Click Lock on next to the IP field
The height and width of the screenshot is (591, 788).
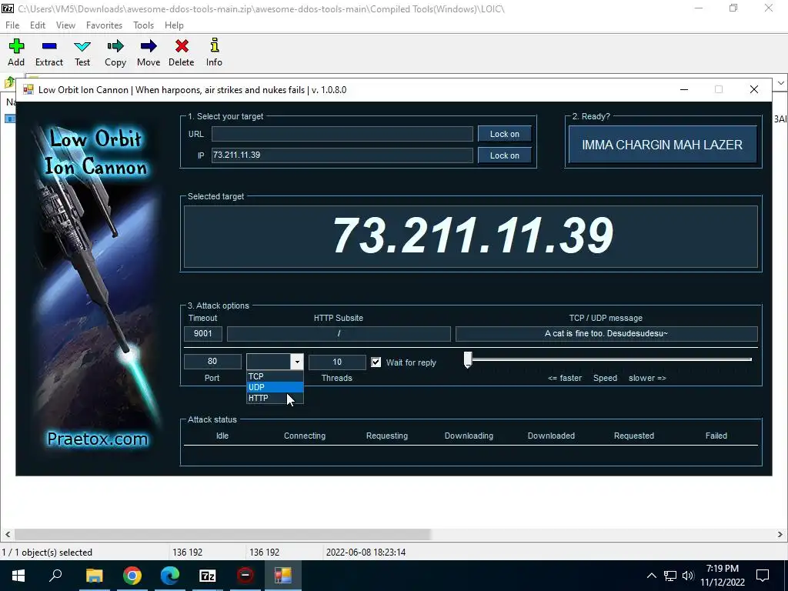click(x=505, y=155)
